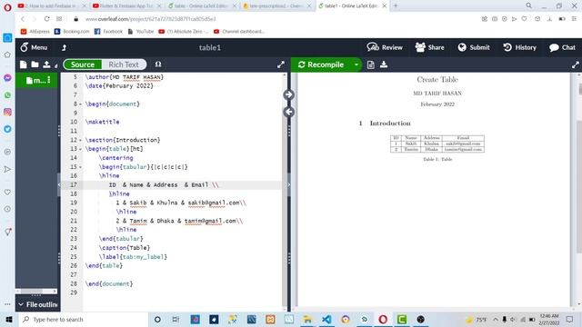The height and width of the screenshot is (327, 582).
Task: Open the Submit option
Action: (474, 47)
